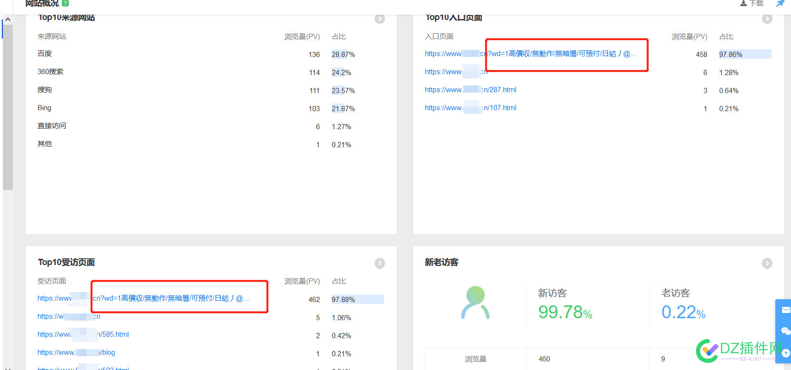This screenshot has height=370, width=791.
Task: Click 23.57% share for 搜狗
Action: tap(343, 91)
